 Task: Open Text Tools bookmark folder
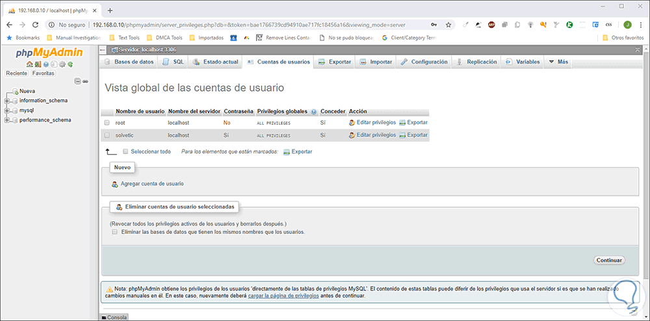(x=124, y=37)
